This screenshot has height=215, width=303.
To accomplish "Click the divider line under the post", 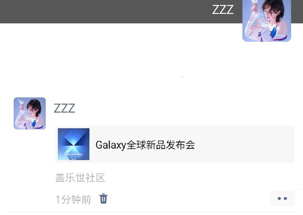I will (151, 212).
